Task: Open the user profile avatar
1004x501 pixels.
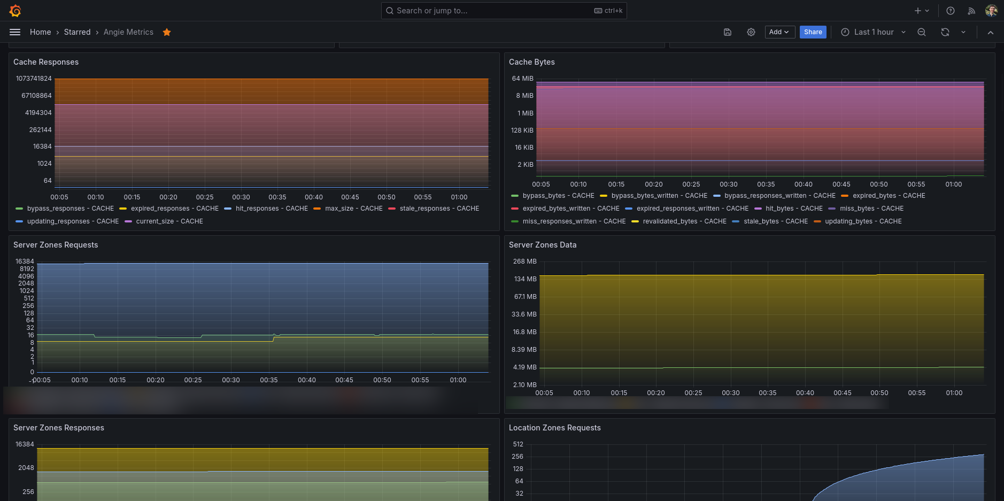Action: coord(992,11)
